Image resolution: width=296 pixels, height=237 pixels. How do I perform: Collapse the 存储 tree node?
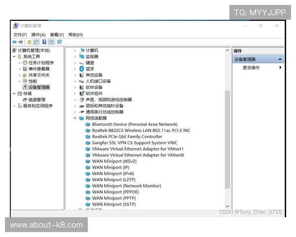pos(14,93)
